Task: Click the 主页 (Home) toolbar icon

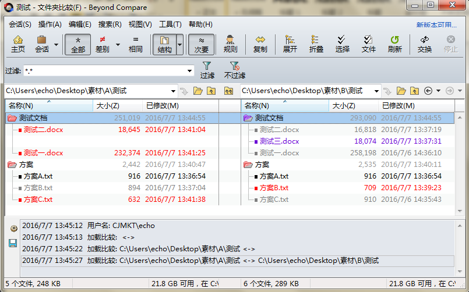Action: [x=18, y=44]
